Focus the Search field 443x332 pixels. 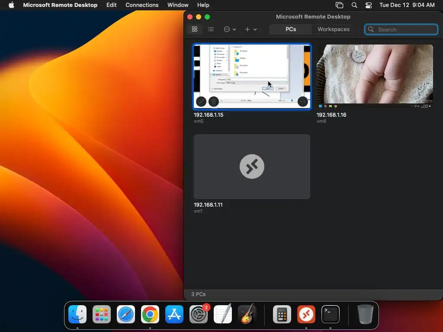(x=401, y=29)
